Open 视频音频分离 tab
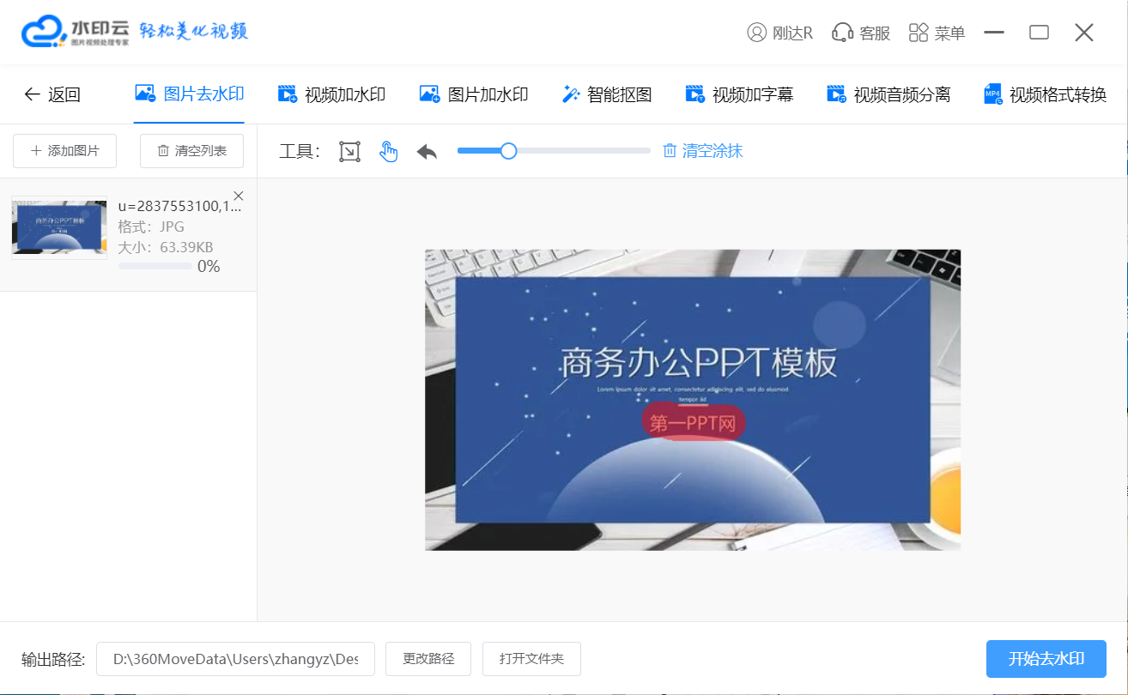 tap(888, 94)
